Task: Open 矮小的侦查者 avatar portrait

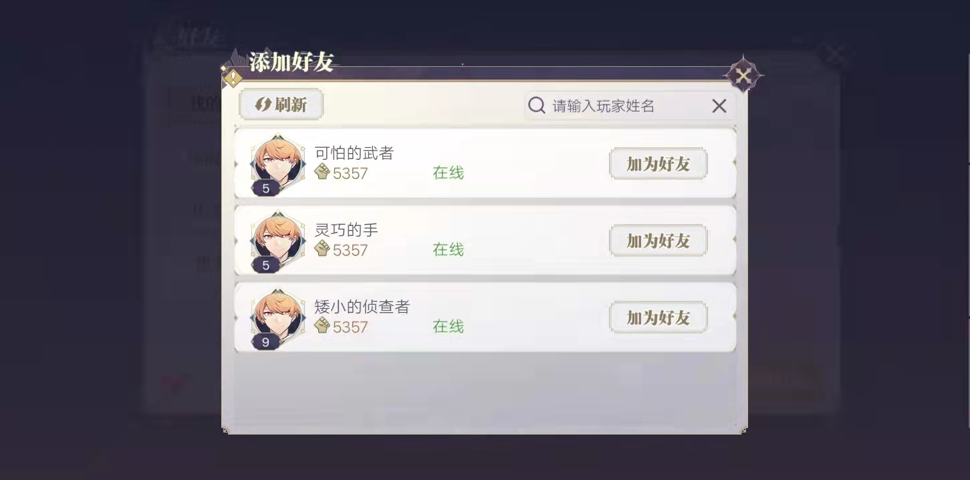Action: pos(277,318)
